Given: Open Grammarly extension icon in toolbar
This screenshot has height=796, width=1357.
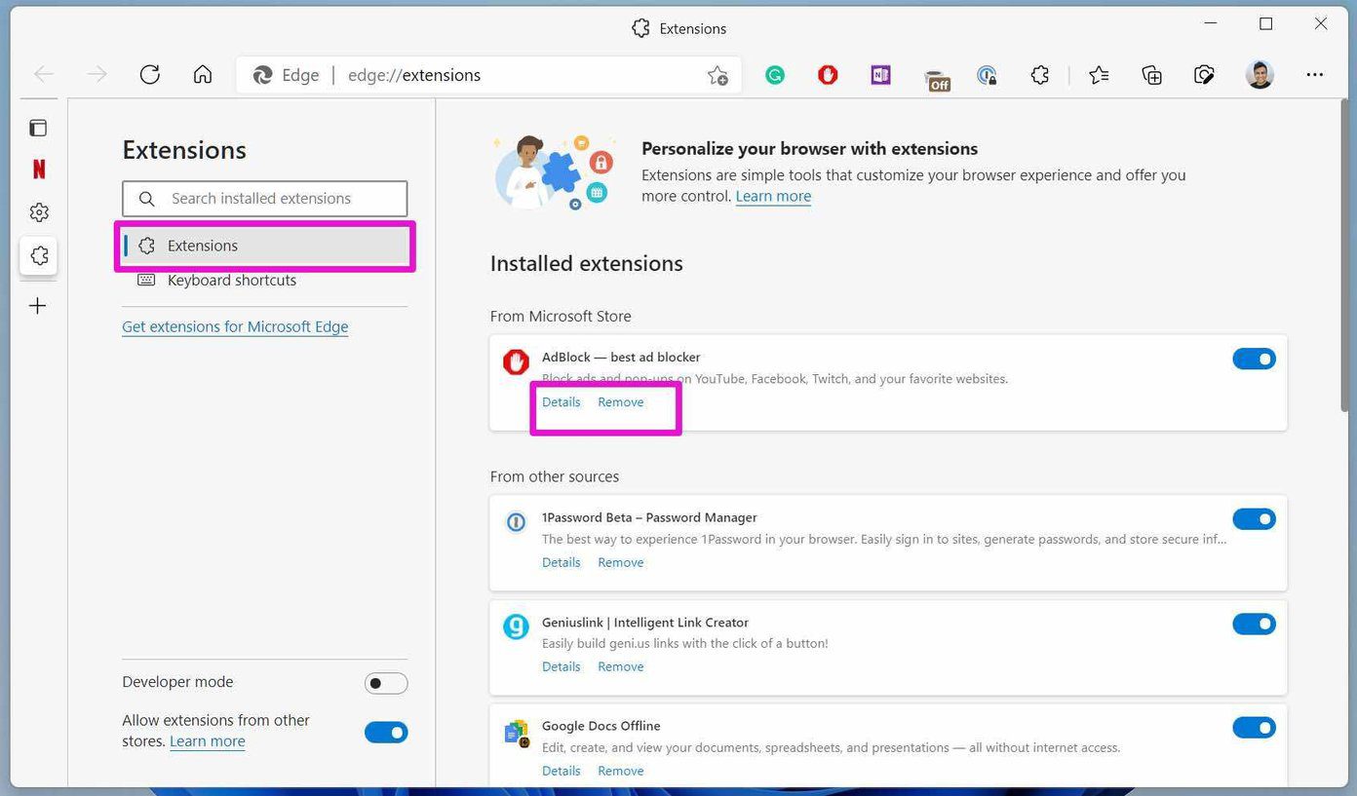Looking at the screenshot, I should tap(775, 75).
